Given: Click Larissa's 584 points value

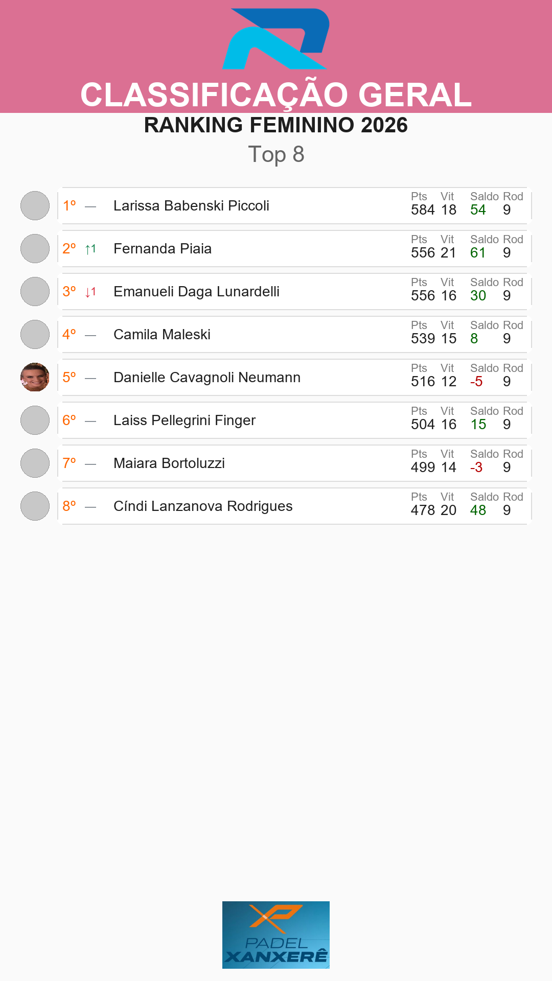Looking at the screenshot, I should [423, 210].
